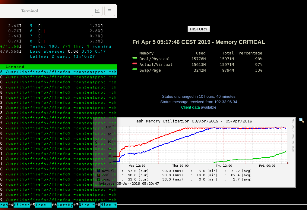
Task: Click the graph title ash Memory Utilization
Action: pyautogui.click(x=194, y=121)
